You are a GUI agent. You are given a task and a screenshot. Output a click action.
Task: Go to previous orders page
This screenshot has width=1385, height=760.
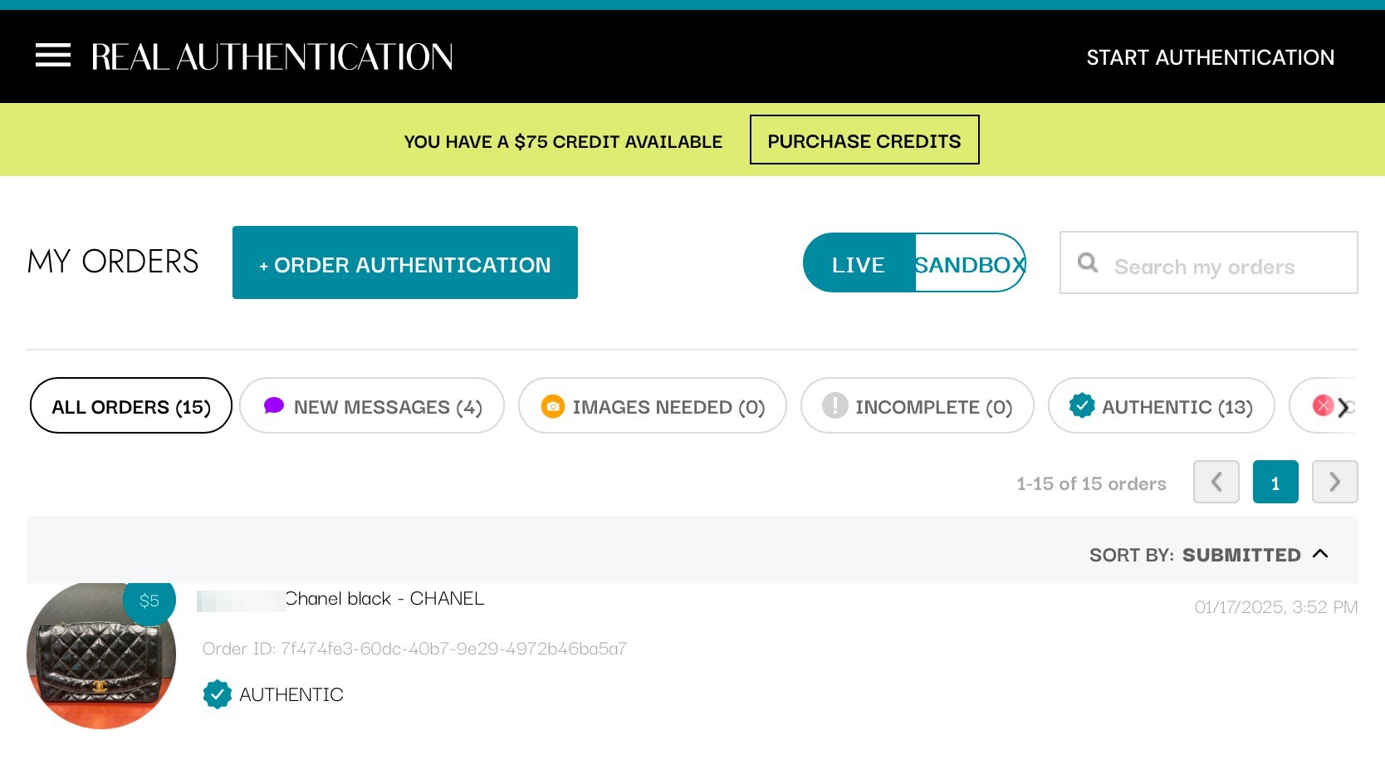1216,482
